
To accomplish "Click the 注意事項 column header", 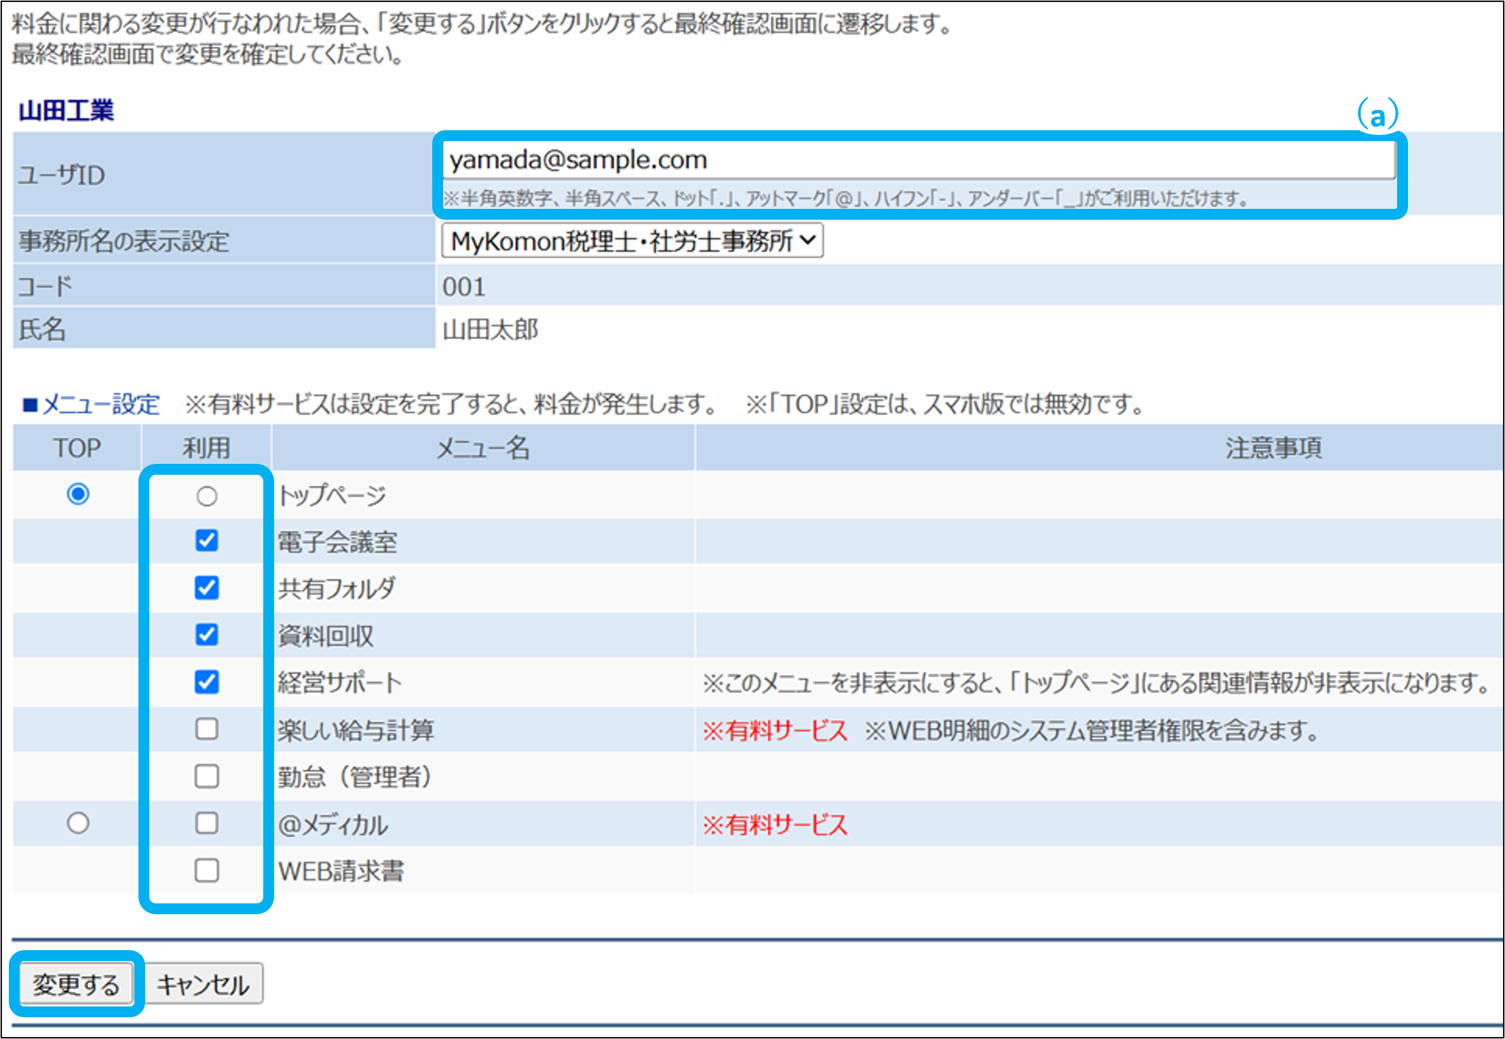I will coord(1273,448).
